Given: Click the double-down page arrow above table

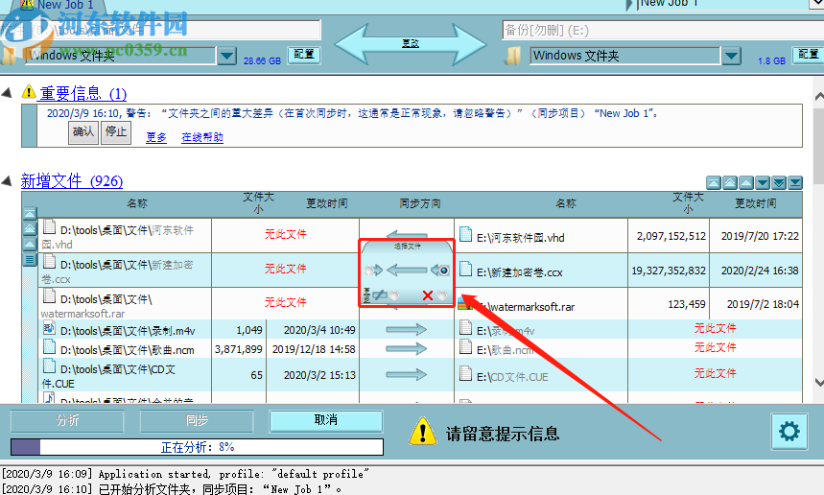Looking at the screenshot, I should click(779, 183).
